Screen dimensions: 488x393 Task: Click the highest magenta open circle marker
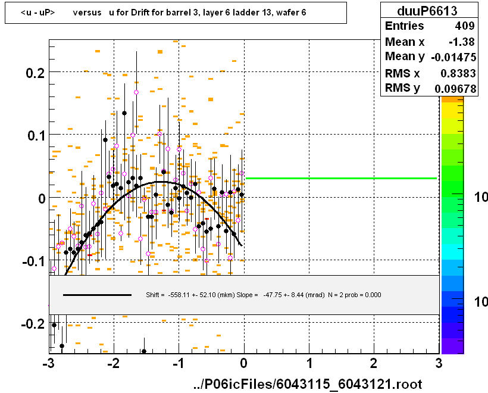(136, 92)
